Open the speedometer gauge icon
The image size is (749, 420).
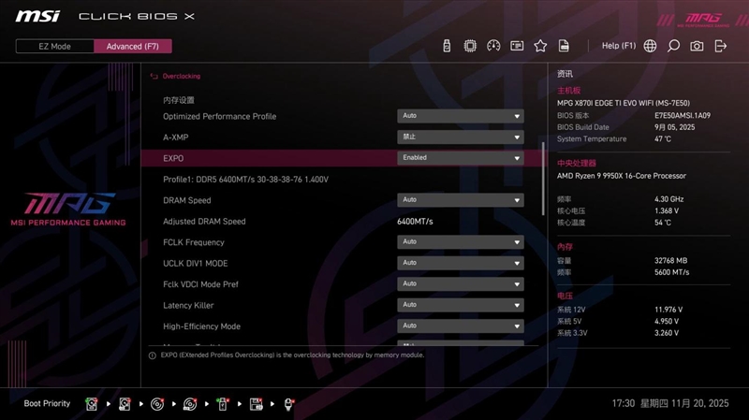pyautogui.click(x=493, y=46)
